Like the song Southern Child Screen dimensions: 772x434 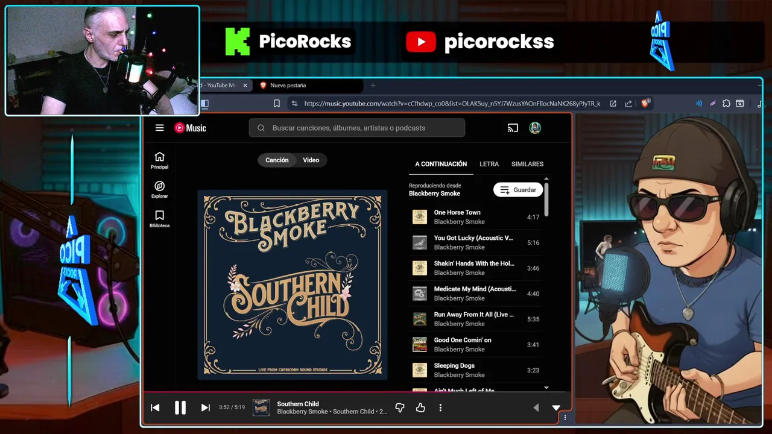(420, 408)
